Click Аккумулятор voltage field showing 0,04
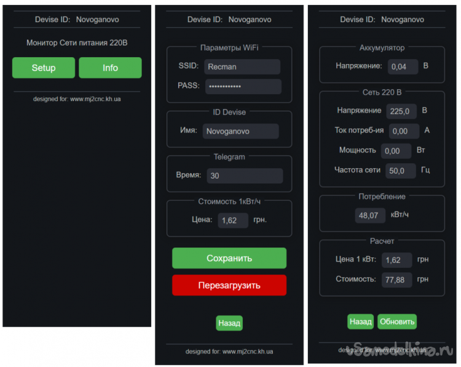This screenshot has width=461, height=367. click(403, 67)
